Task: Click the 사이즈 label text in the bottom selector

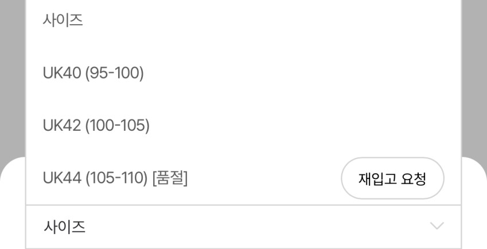Action: point(65,227)
